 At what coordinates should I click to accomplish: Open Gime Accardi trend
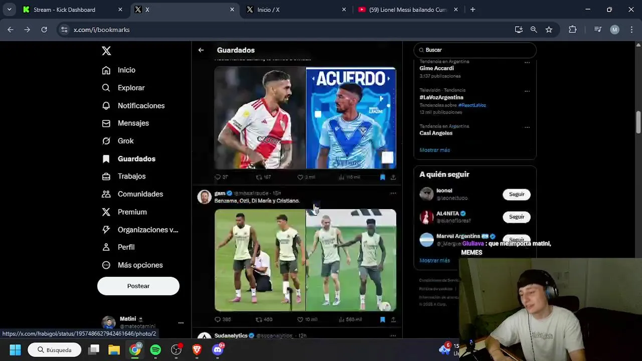[436, 68]
